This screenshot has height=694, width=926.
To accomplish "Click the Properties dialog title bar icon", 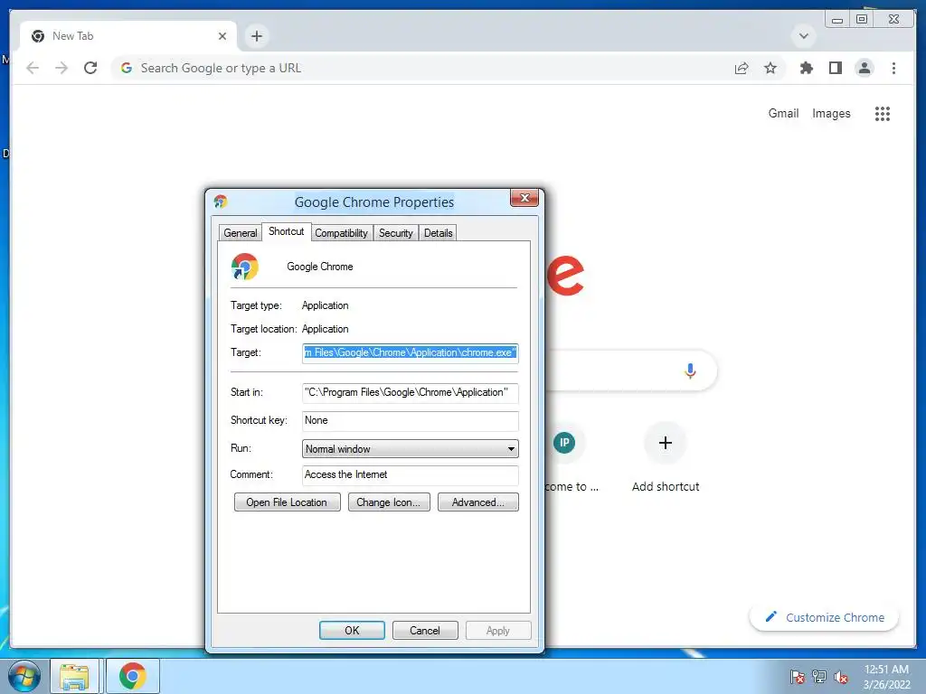I will coord(221,202).
